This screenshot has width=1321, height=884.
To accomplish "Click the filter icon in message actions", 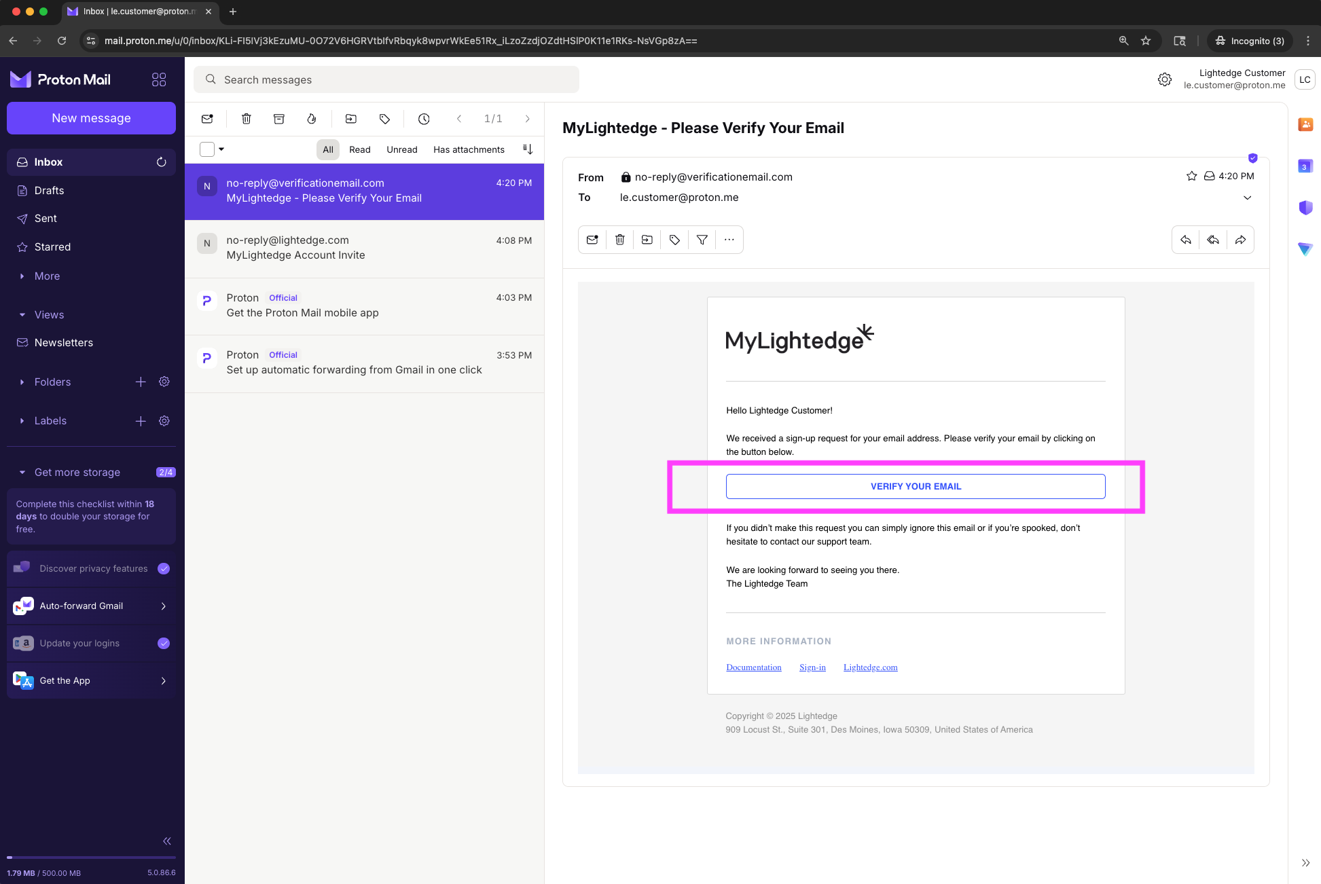I will tap(702, 240).
